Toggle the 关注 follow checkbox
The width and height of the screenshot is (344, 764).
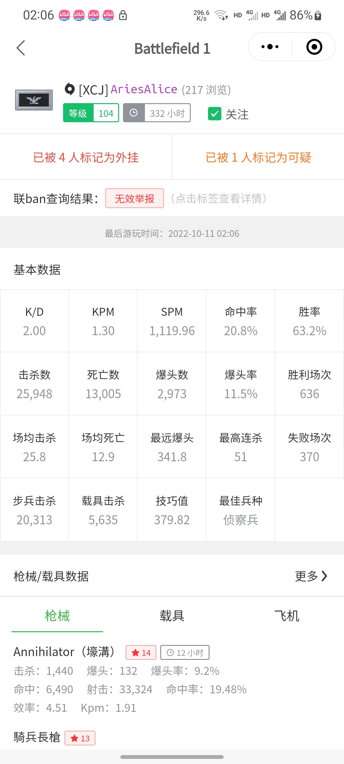coord(215,114)
